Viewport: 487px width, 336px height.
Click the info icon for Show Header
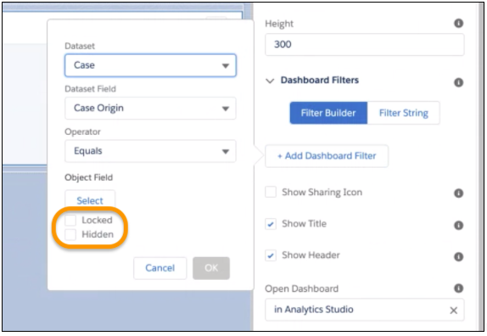coord(458,257)
